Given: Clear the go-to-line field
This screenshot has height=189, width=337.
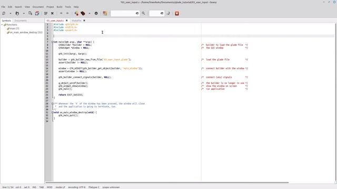Looking at the screenshot, I should [162, 13].
